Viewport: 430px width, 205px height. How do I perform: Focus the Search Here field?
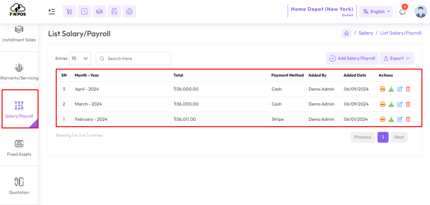133,58
